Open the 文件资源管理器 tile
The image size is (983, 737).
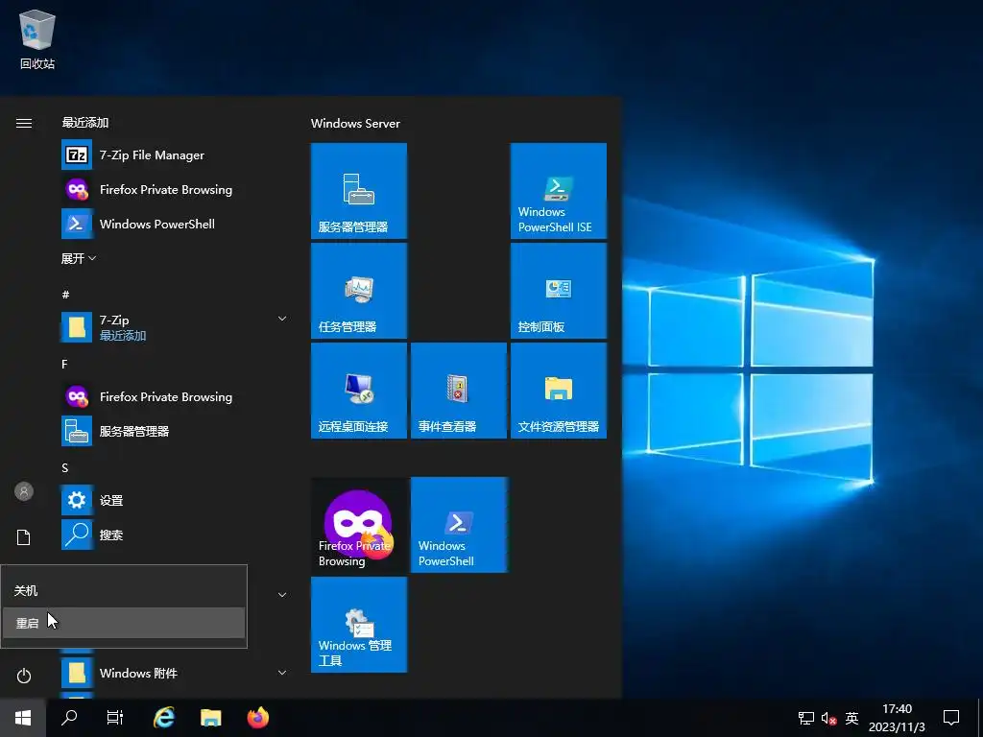pos(559,391)
